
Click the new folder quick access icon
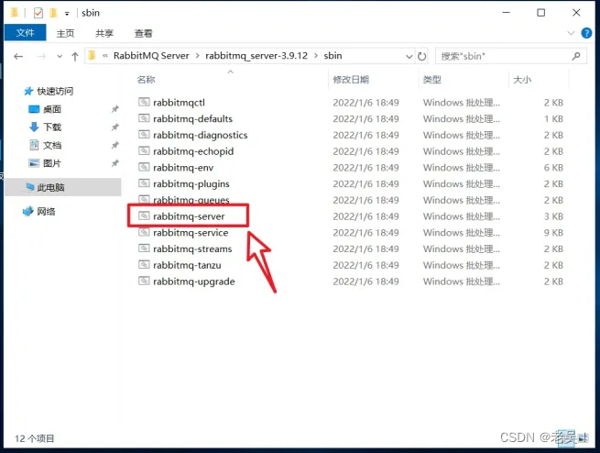tap(53, 13)
